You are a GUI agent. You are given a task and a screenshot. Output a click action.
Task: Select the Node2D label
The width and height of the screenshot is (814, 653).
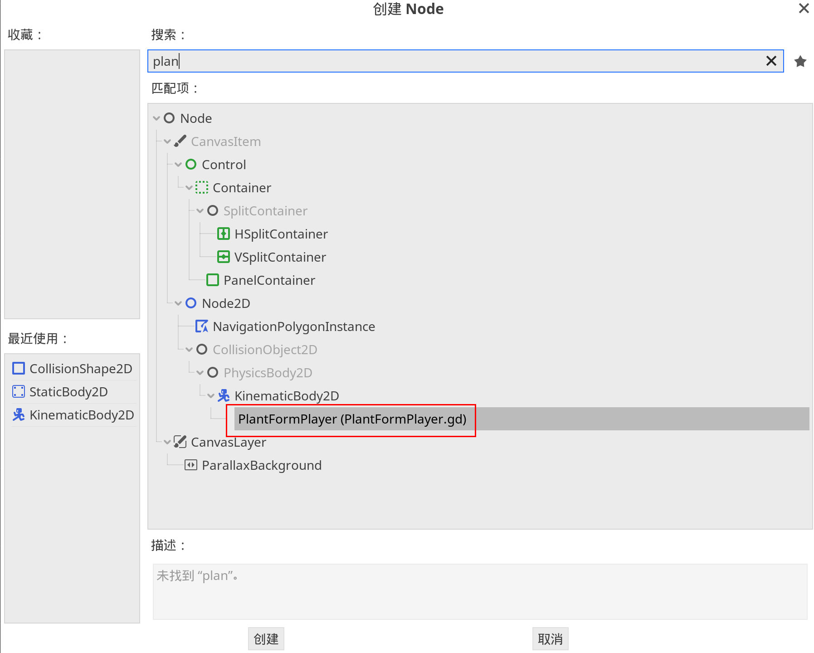click(x=226, y=303)
